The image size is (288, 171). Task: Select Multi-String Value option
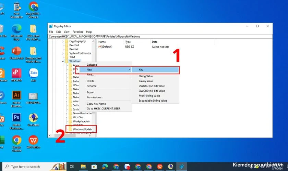click(155, 96)
